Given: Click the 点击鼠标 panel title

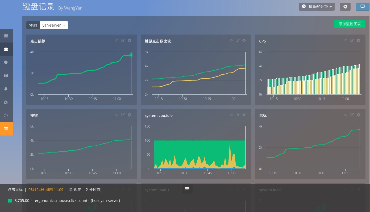Looking at the screenshot, I should [x=38, y=41].
